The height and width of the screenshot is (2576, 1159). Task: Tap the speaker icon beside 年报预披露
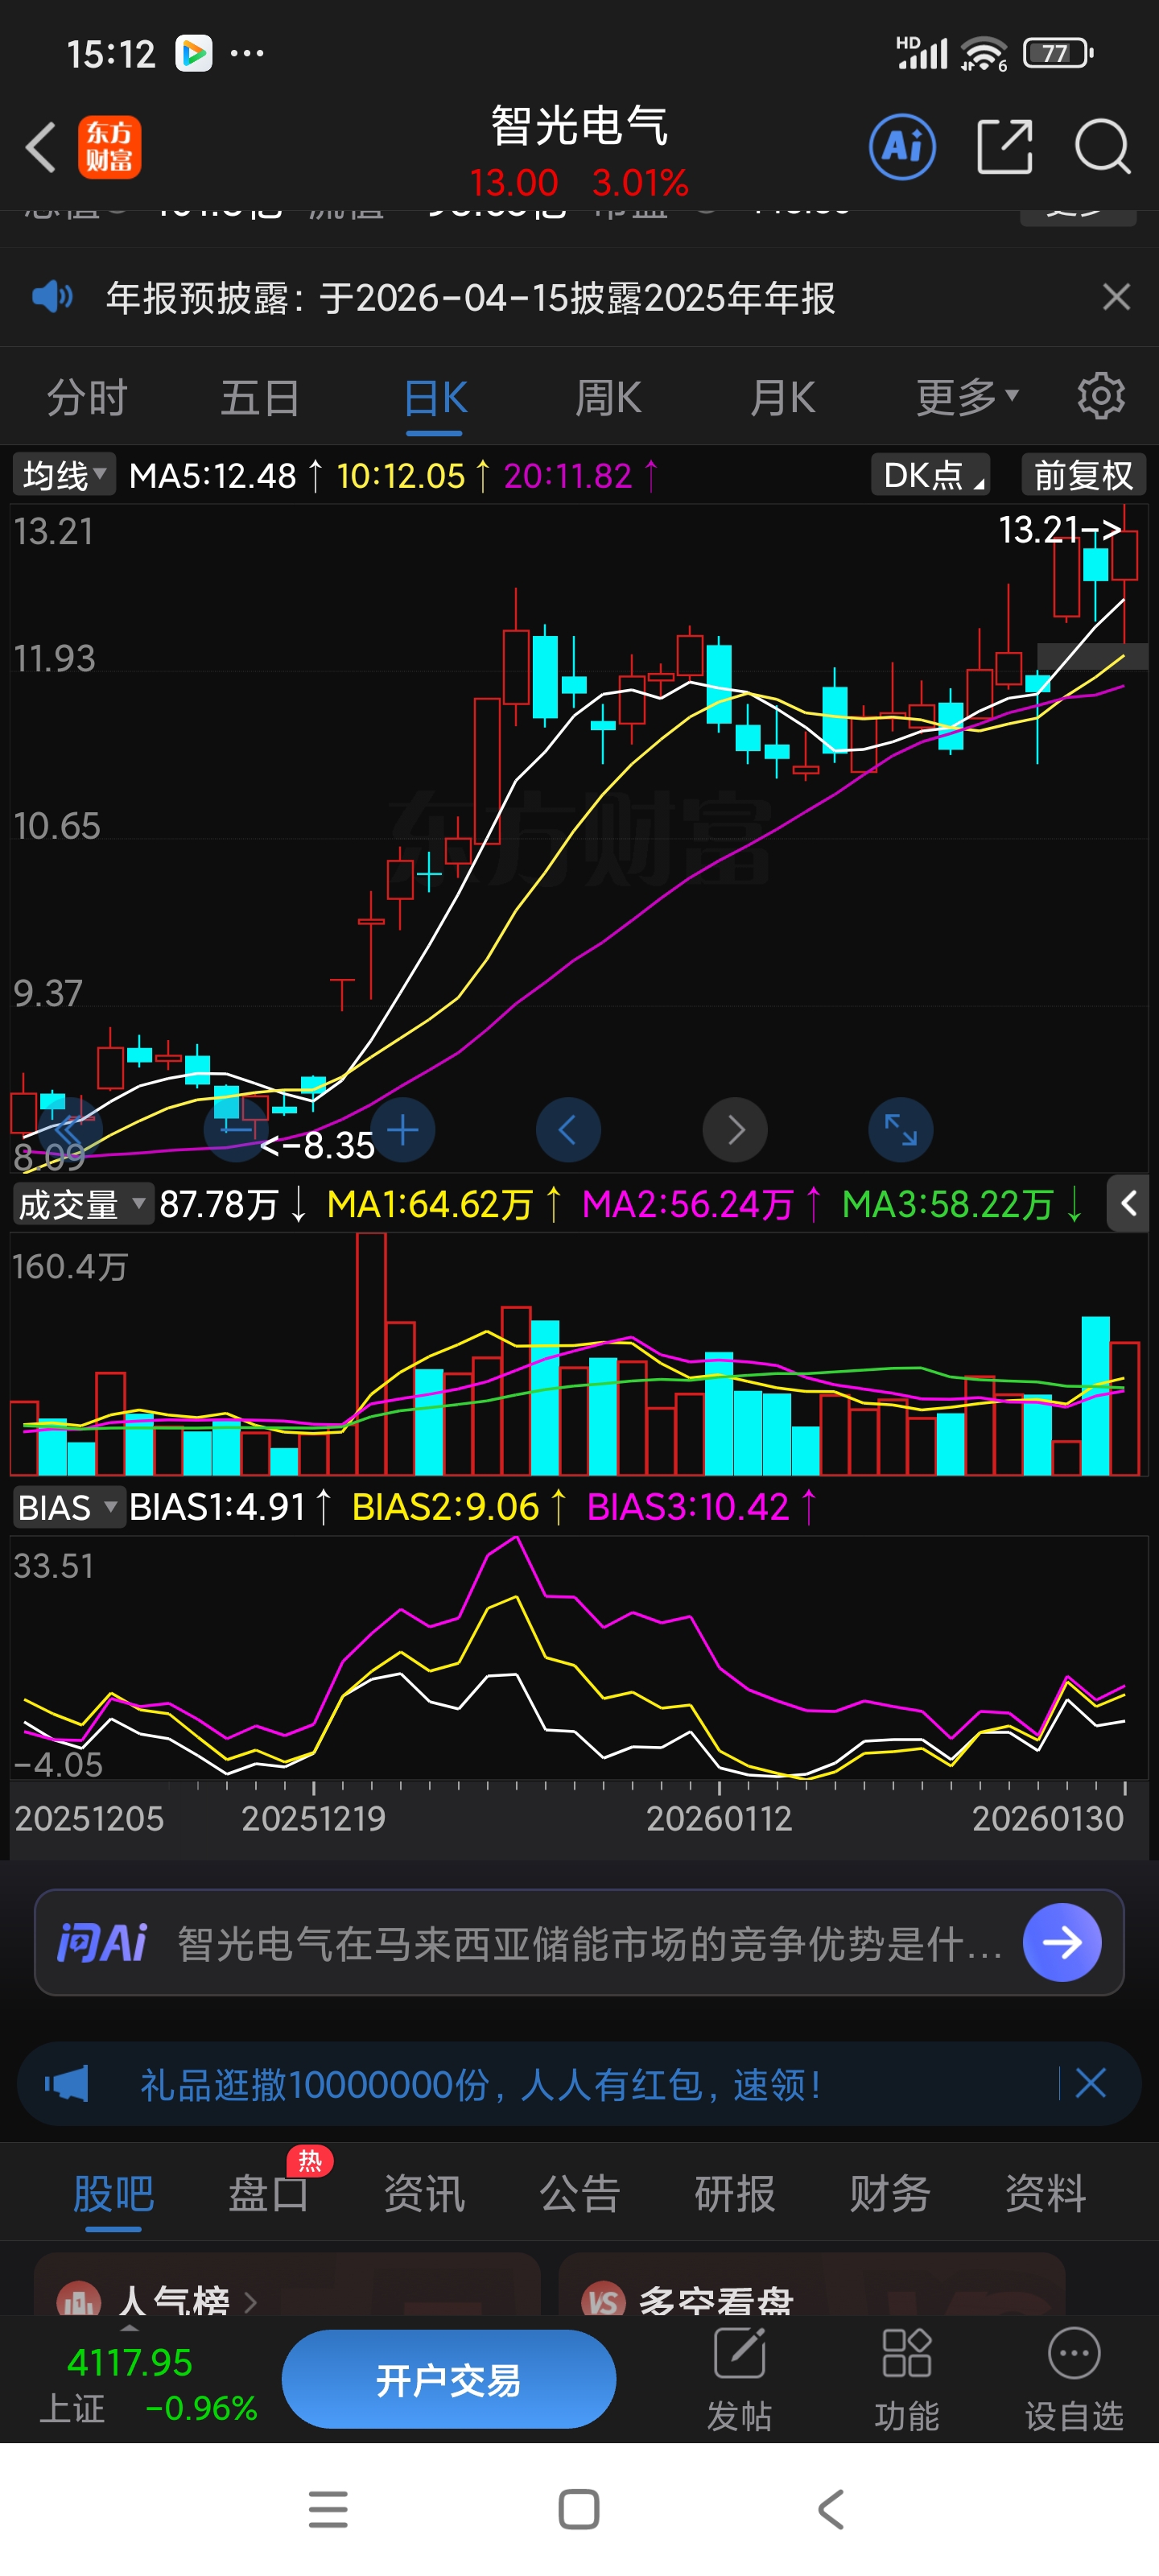coord(52,297)
